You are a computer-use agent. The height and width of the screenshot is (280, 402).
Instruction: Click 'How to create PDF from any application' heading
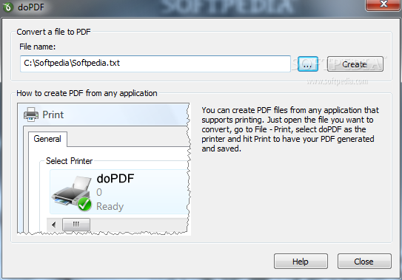click(x=87, y=93)
